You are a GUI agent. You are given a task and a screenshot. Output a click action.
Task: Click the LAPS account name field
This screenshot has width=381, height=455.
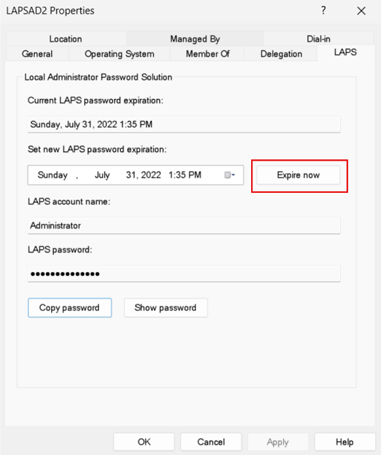[x=184, y=226]
